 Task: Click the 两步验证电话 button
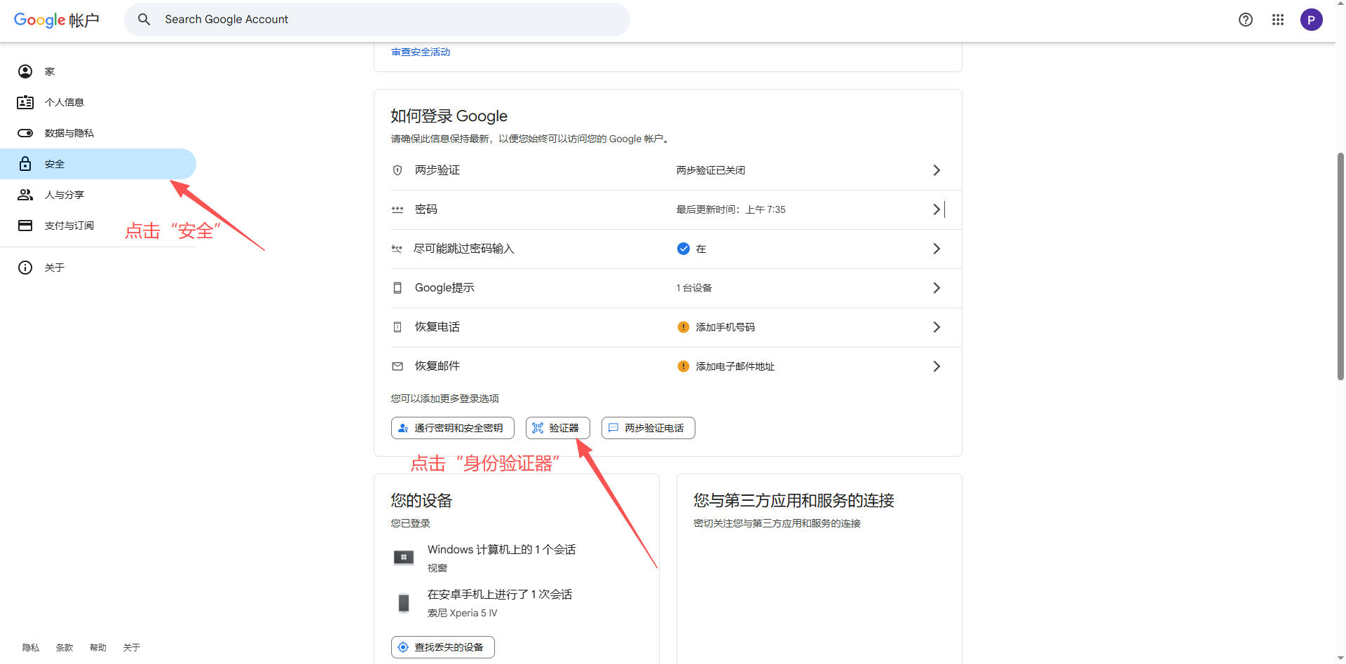click(648, 427)
